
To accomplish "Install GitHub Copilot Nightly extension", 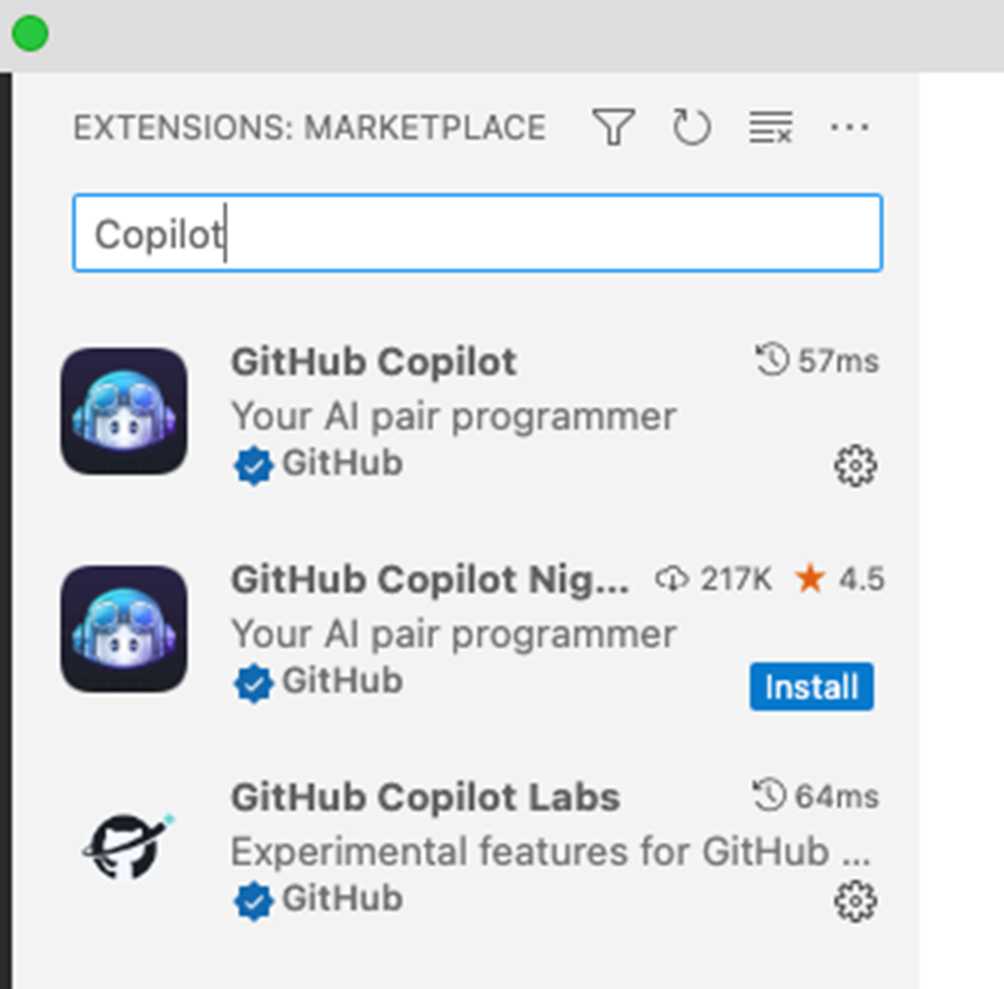I will tap(811, 687).
